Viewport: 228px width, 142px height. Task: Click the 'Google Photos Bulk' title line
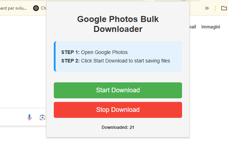click(118, 19)
